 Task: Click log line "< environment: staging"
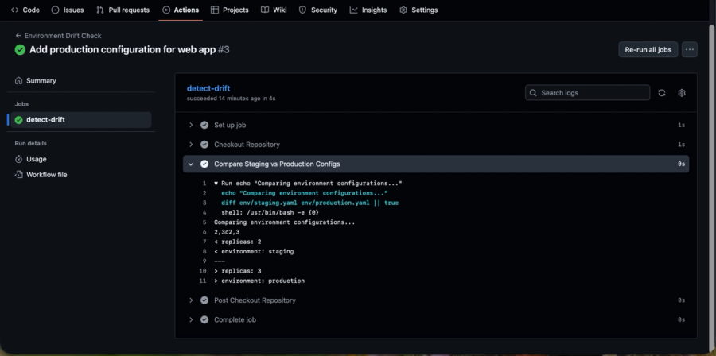click(x=254, y=252)
